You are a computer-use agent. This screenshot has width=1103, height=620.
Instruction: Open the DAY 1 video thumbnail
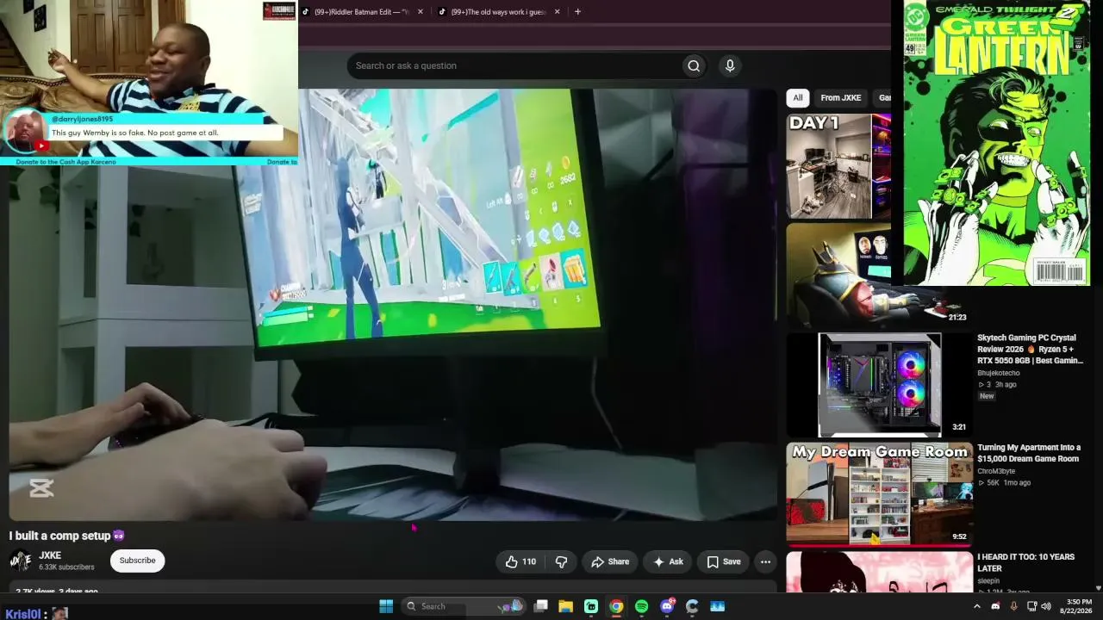coord(838,166)
